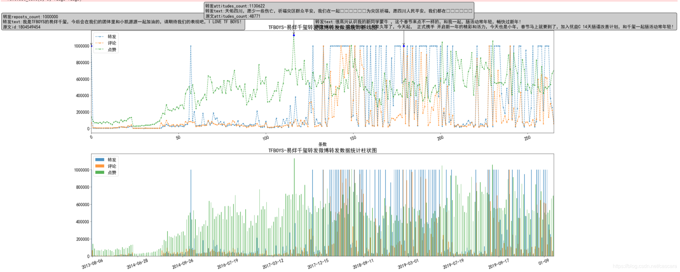680x272 pixels.
Task: Click the x-axis tick 250 on the line chart
Action: pyautogui.click(x=527, y=138)
